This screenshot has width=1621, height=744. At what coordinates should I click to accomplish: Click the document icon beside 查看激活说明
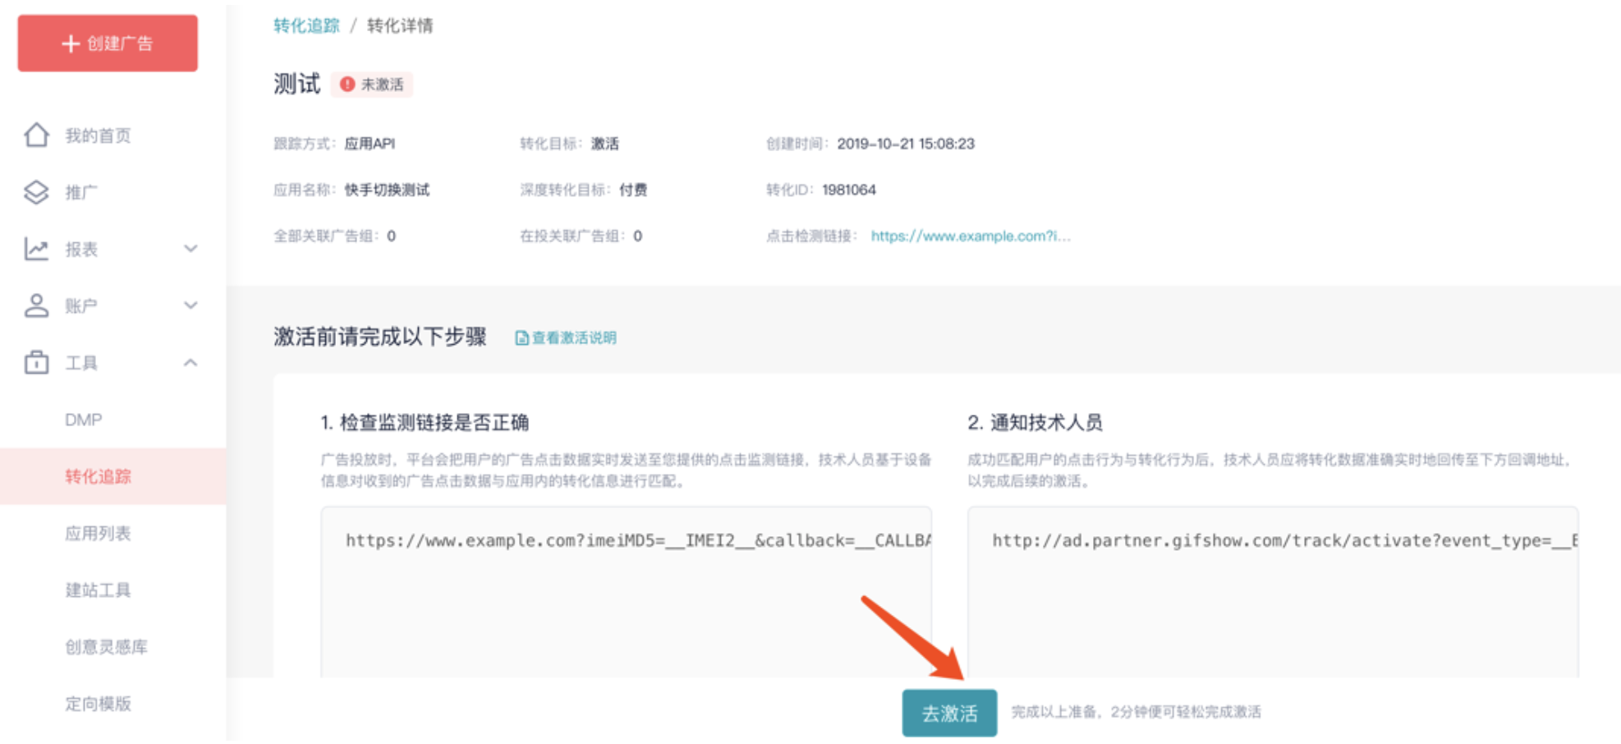[521, 338]
